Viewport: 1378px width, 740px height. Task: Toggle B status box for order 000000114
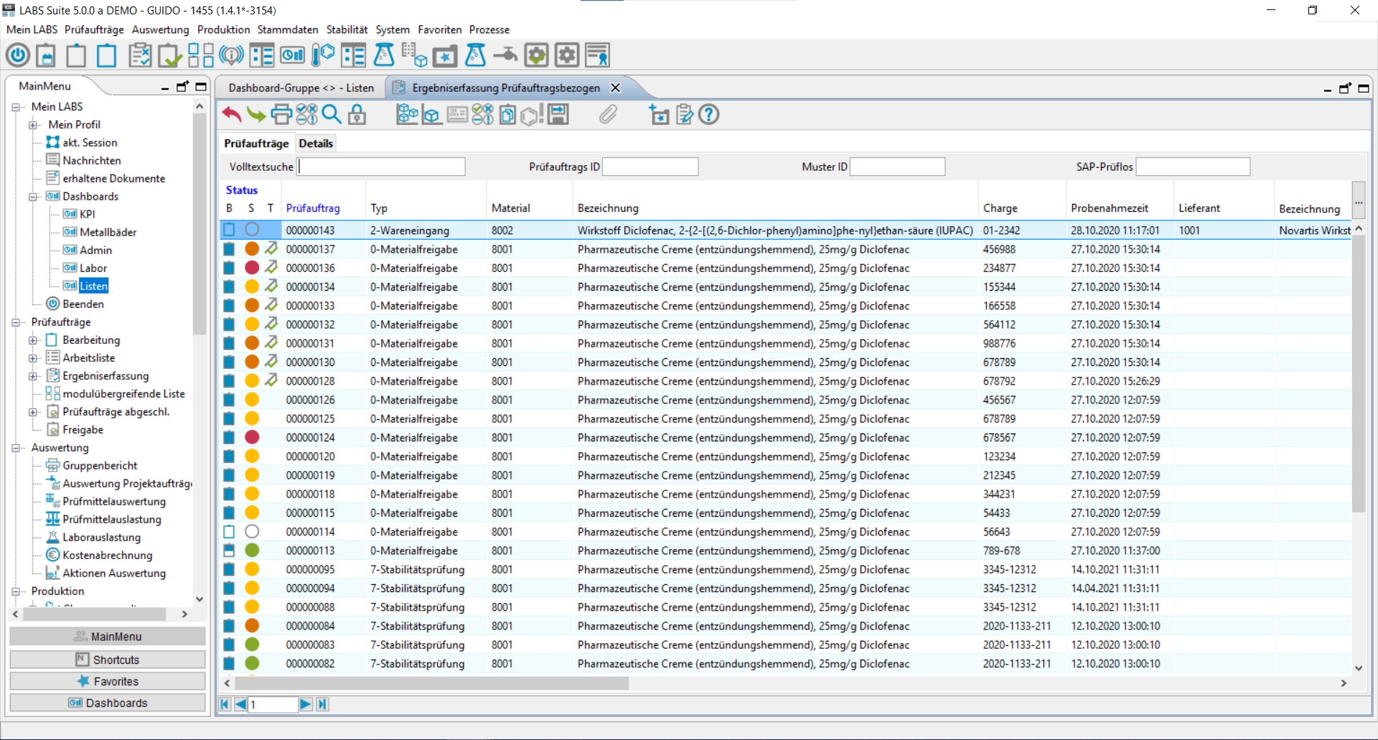(x=229, y=532)
